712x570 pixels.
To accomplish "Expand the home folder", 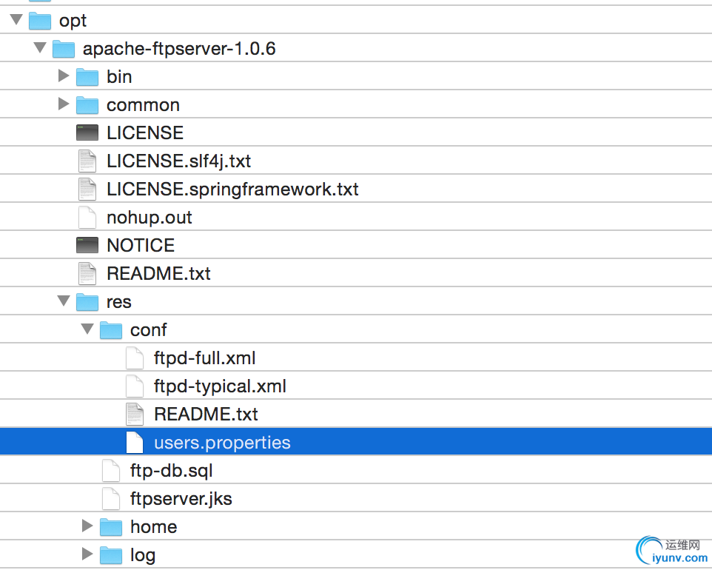I will 87,526.
